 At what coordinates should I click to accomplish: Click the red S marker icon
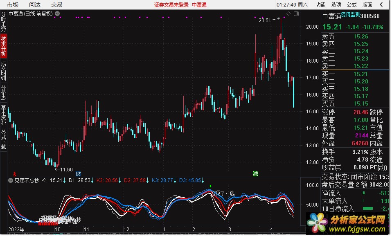tap(15, 174)
